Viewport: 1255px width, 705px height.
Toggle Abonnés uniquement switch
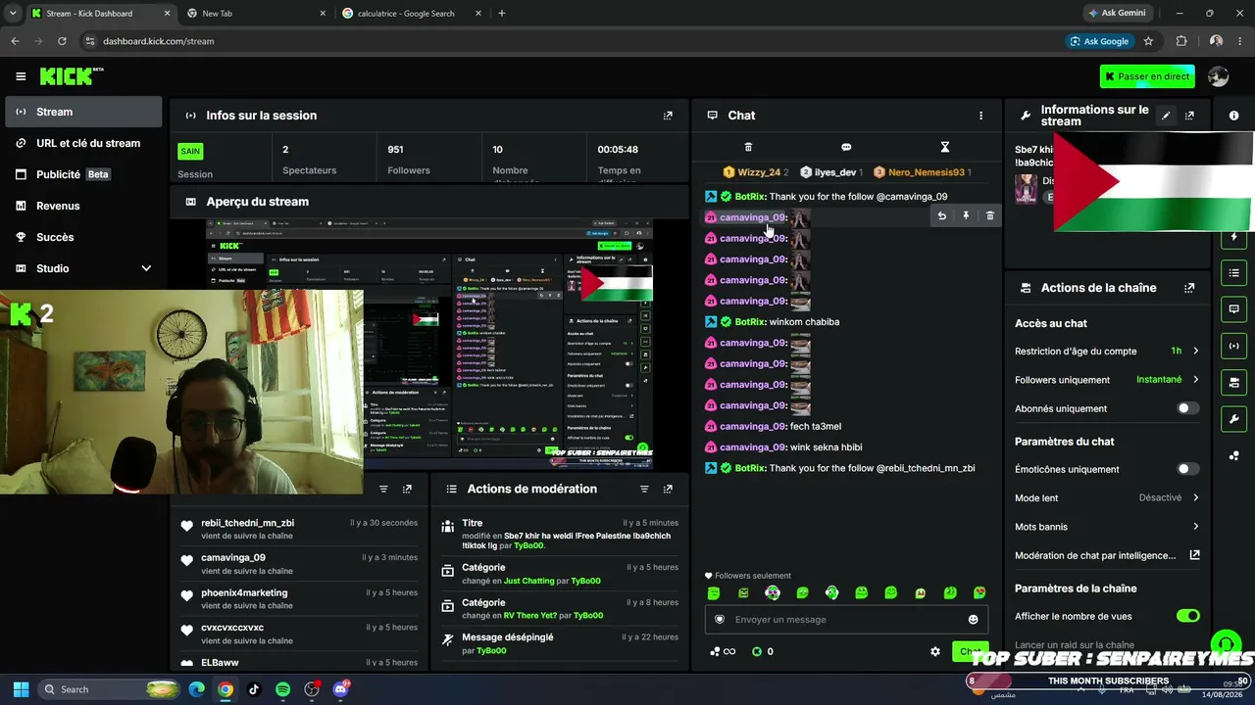(1187, 408)
